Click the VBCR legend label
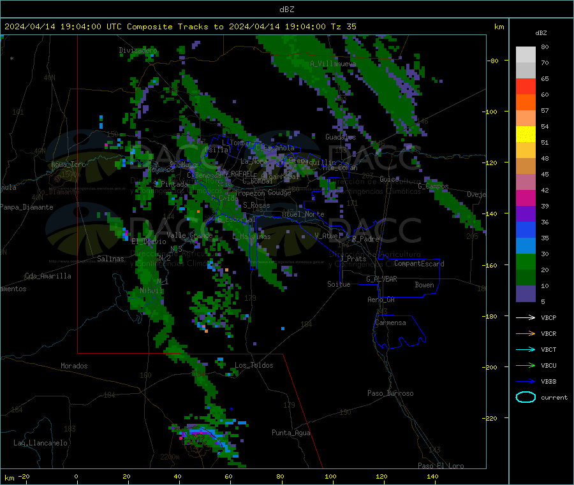This screenshot has height=485, width=574. click(548, 333)
